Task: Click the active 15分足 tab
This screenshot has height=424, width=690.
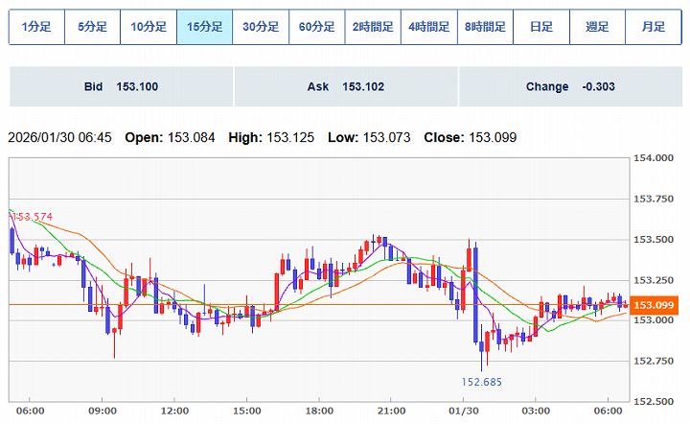Action: 204,27
